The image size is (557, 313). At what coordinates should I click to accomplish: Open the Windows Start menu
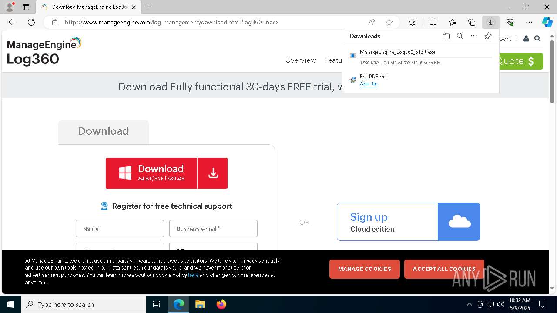point(10,304)
